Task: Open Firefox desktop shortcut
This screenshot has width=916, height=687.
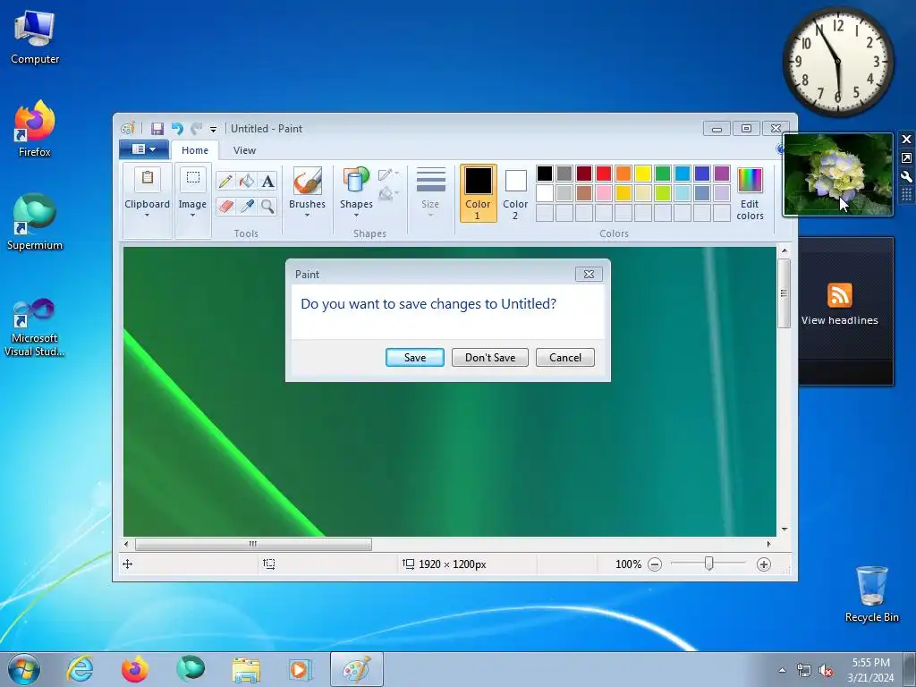Action: pyautogui.click(x=35, y=129)
